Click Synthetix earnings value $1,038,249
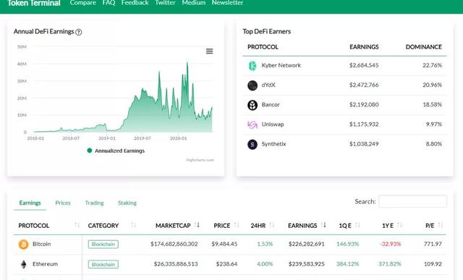The width and height of the screenshot is (463, 280). 364,144
